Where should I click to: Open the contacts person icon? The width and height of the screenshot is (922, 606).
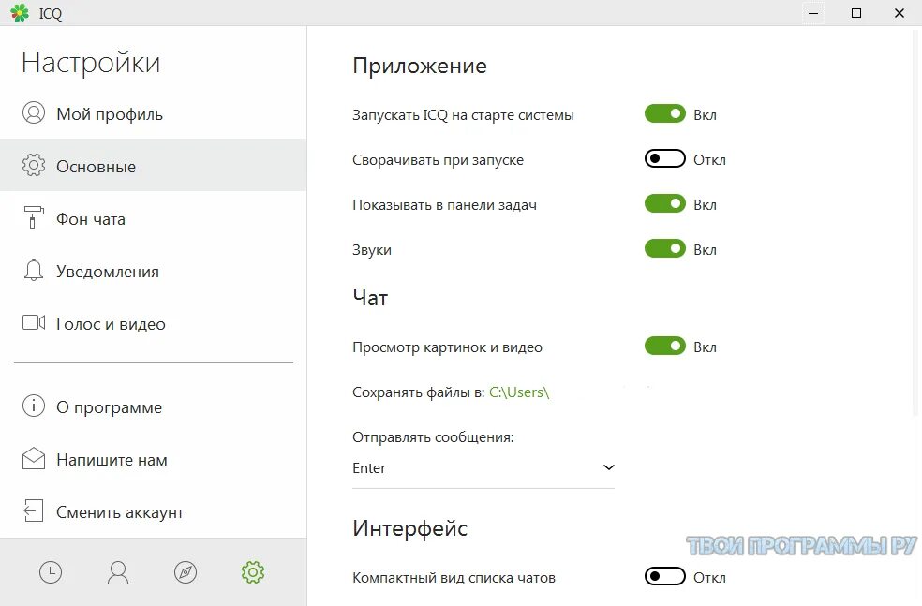tap(118, 572)
